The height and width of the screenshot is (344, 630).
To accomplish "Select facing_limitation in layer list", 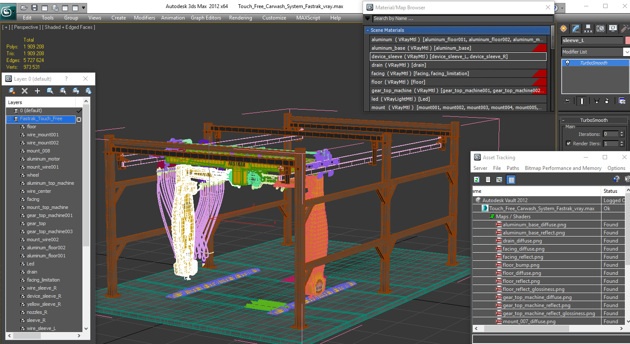I will (43, 280).
